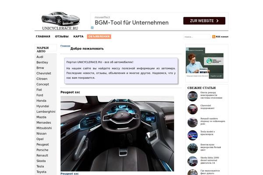
Task: Select Fiat in car brands list
Action: click(x=39, y=90)
